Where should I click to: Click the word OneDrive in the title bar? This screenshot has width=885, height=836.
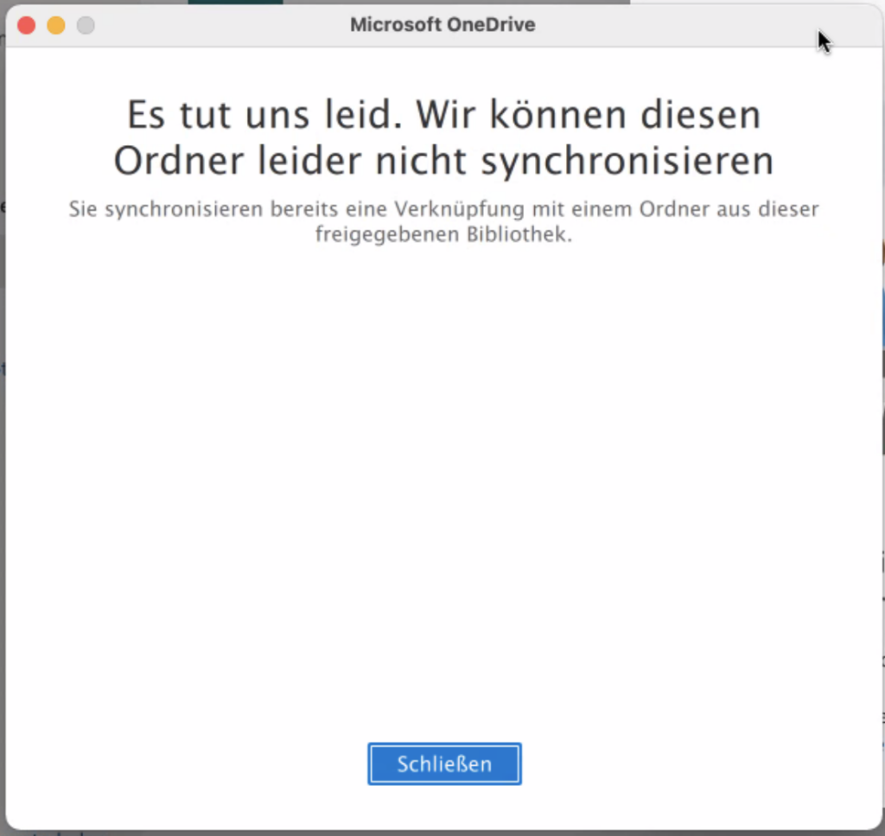490,25
